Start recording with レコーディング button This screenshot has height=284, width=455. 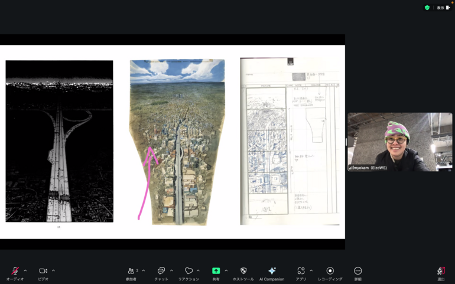pos(330,271)
